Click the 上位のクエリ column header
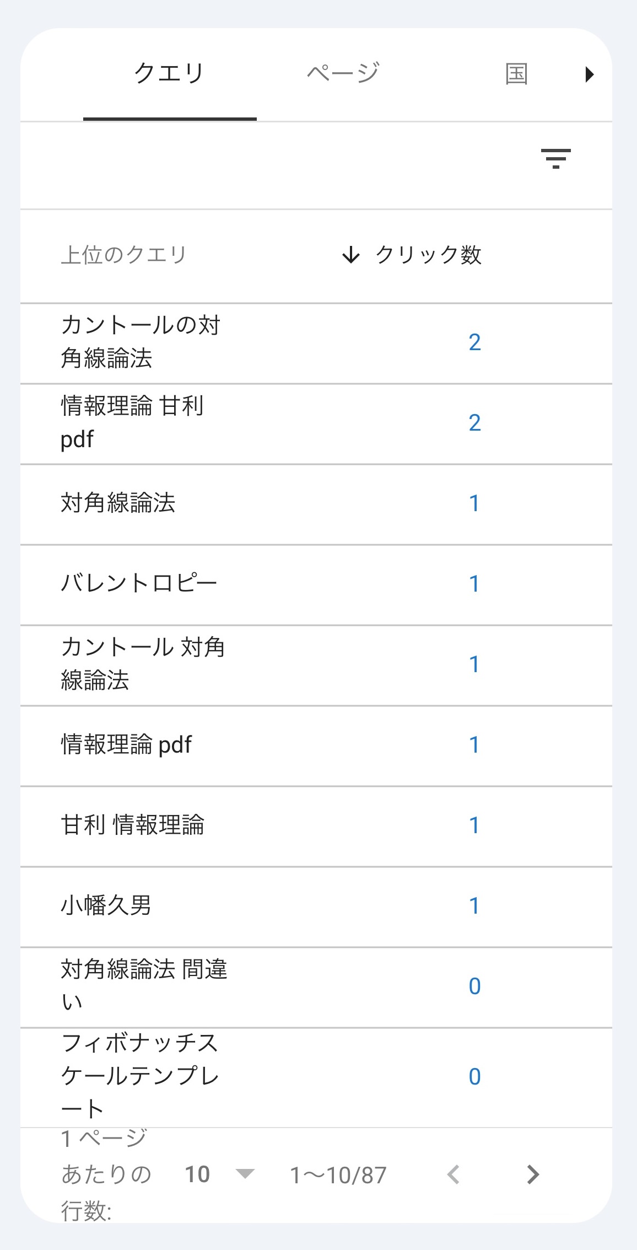 click(124, 255)
